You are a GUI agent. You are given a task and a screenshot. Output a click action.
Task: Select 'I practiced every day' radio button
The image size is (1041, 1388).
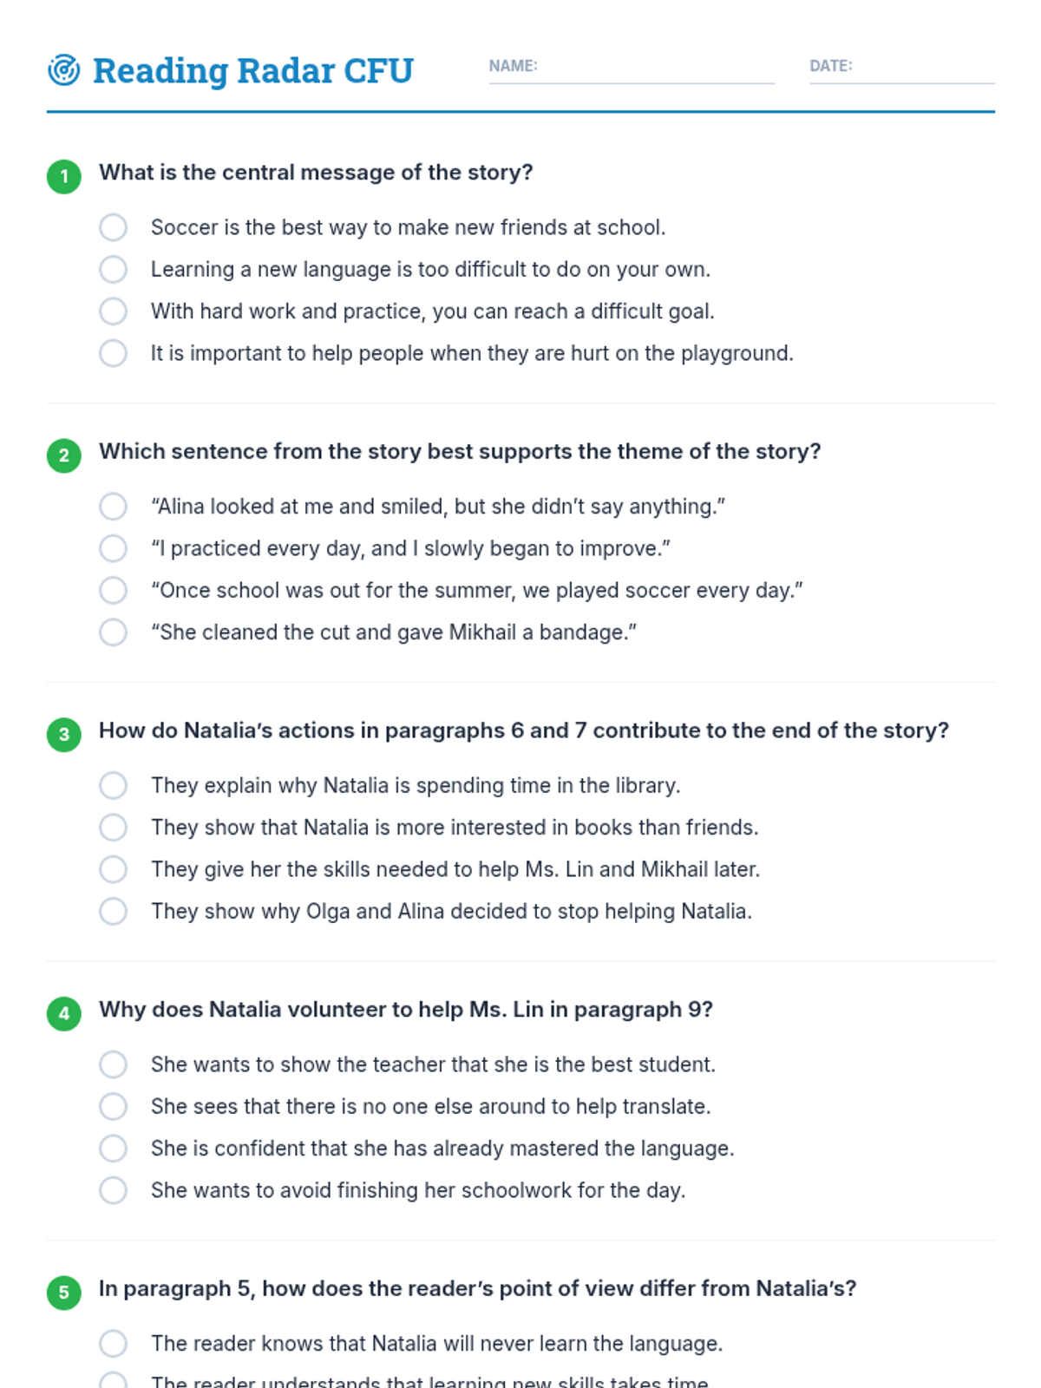(x=113, y=548)
